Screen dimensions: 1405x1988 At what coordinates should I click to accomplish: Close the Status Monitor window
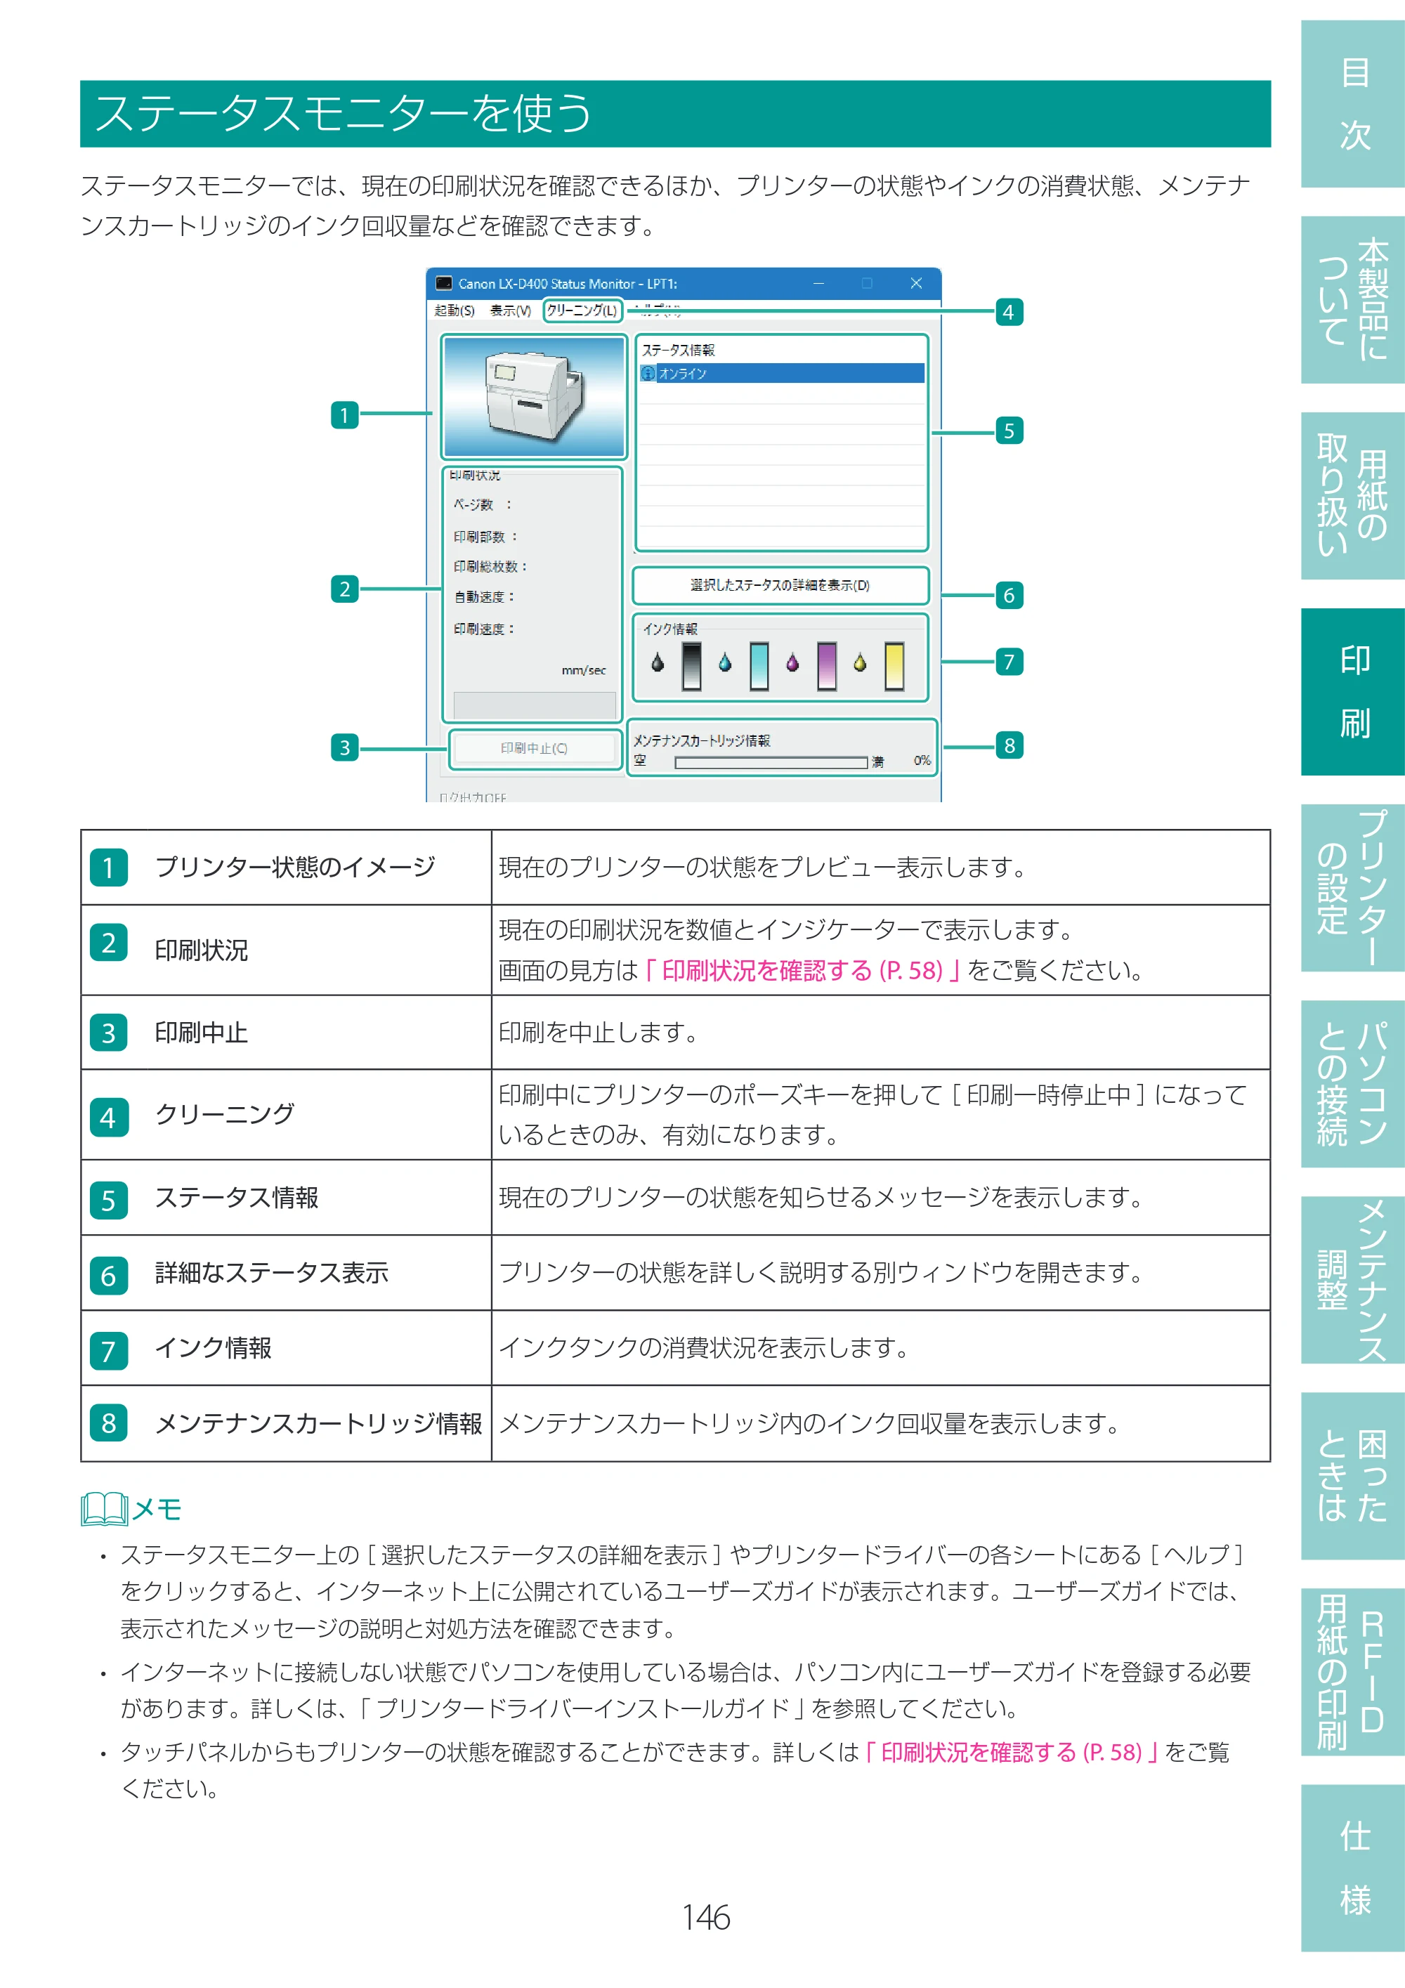click(916, 283)
